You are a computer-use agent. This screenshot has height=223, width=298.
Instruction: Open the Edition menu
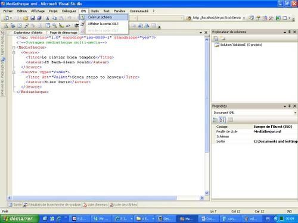click(22, 11)
